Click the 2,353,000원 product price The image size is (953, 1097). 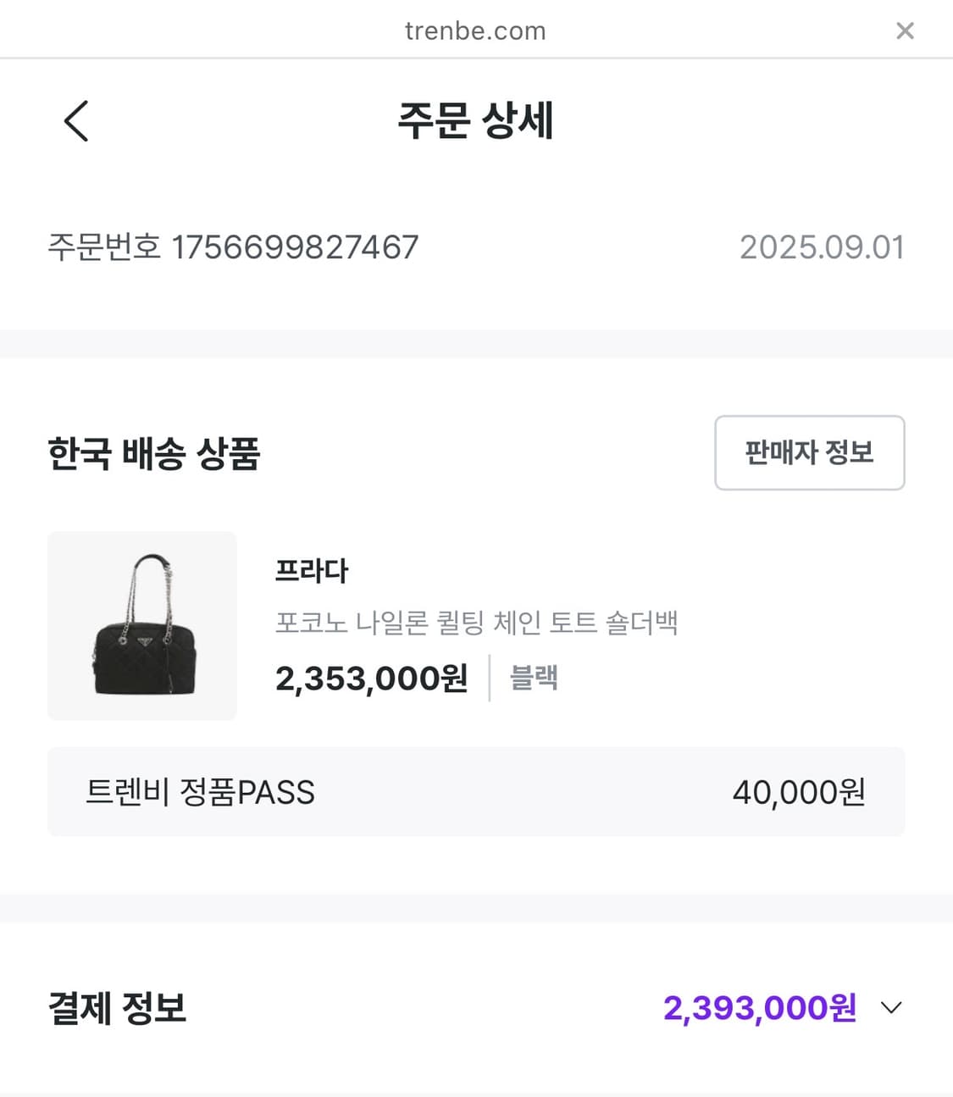[x=371, y=679]
